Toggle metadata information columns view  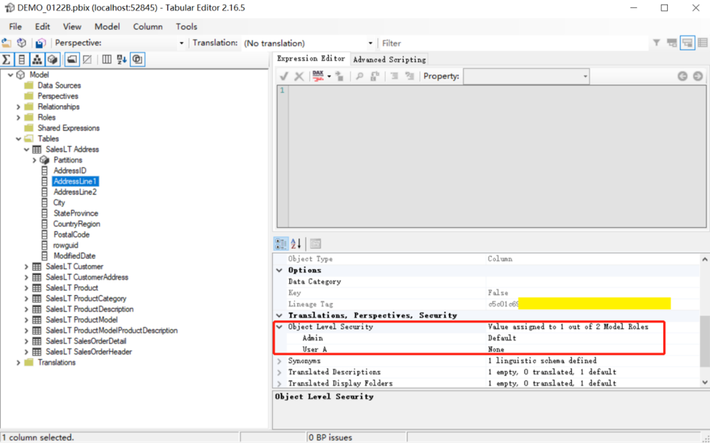click(107, 59)
